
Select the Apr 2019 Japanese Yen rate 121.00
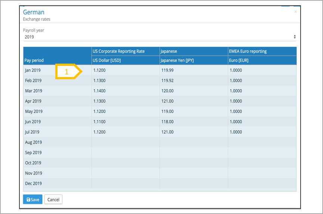[194, 101]
